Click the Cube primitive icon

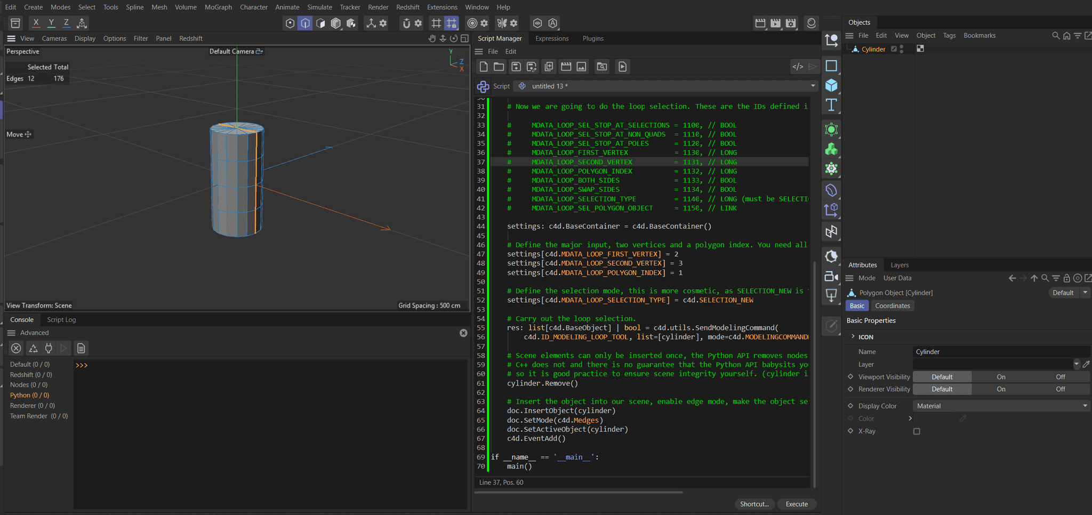831,85
